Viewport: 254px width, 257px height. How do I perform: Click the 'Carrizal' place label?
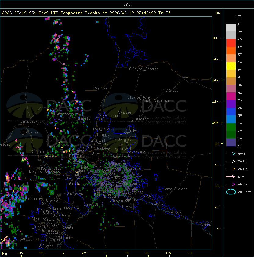(91, 205)
